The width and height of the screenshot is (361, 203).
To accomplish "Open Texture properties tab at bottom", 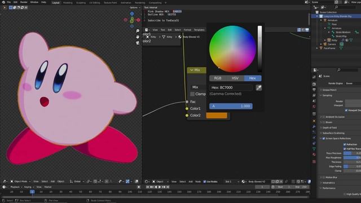I will click(x=314, y=162).
